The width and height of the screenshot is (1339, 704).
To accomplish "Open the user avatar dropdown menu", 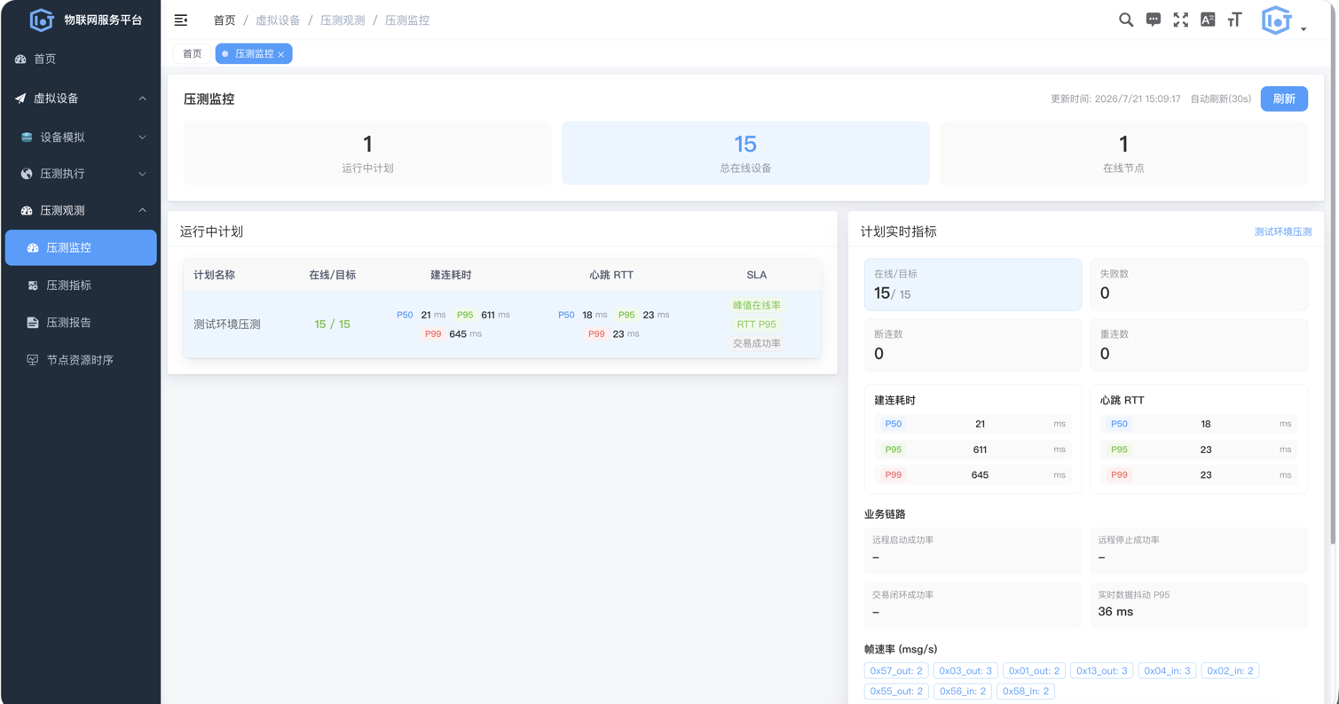I will click(x=1283, y=20).
